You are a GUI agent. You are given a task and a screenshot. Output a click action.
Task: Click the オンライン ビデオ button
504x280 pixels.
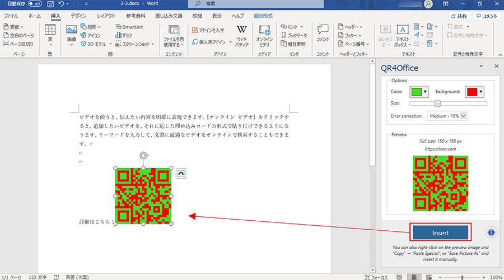(264, 36)
